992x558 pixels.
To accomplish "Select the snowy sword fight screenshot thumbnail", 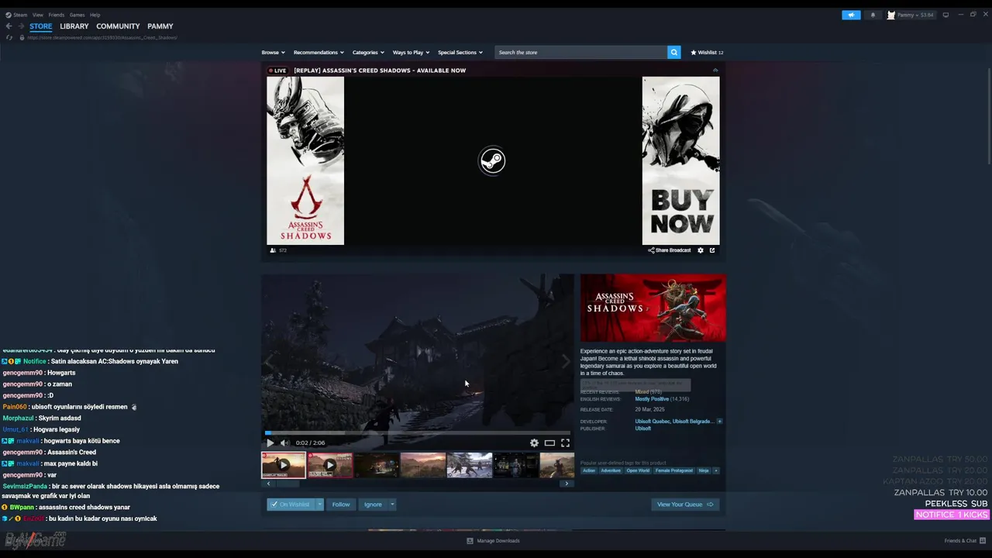I will pyautogui.click(x=470, y=465).
